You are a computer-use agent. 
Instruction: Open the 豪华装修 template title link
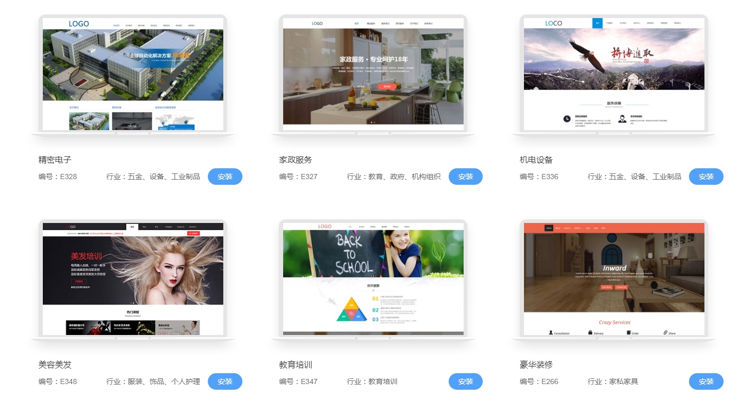coord(536,365)
